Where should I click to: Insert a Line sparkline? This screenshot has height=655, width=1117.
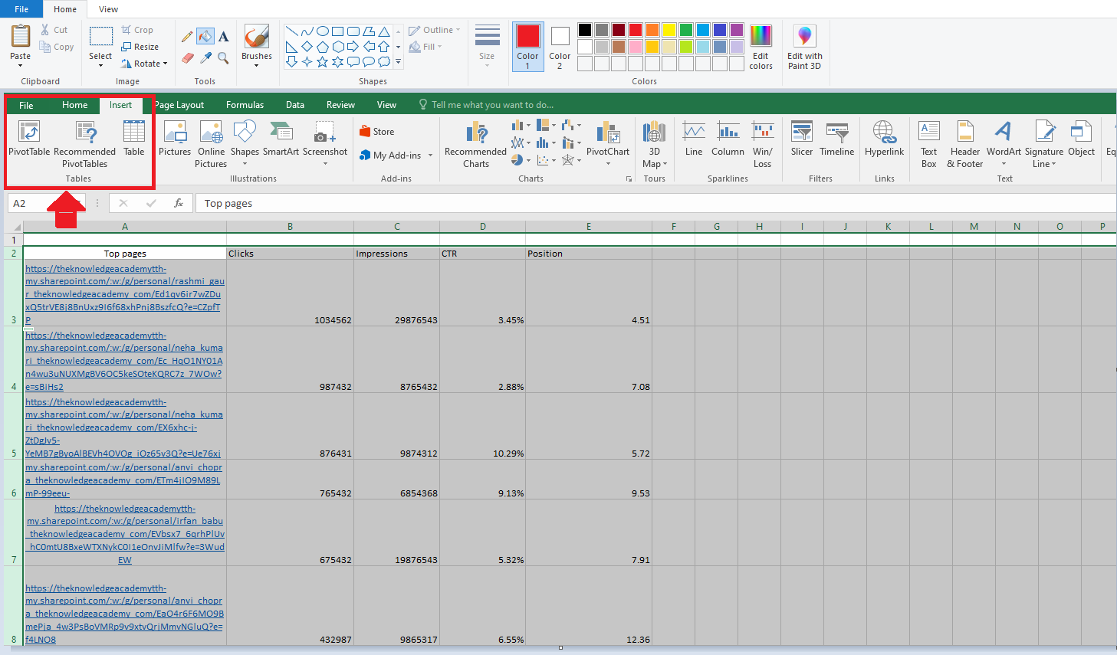point(693,139)
